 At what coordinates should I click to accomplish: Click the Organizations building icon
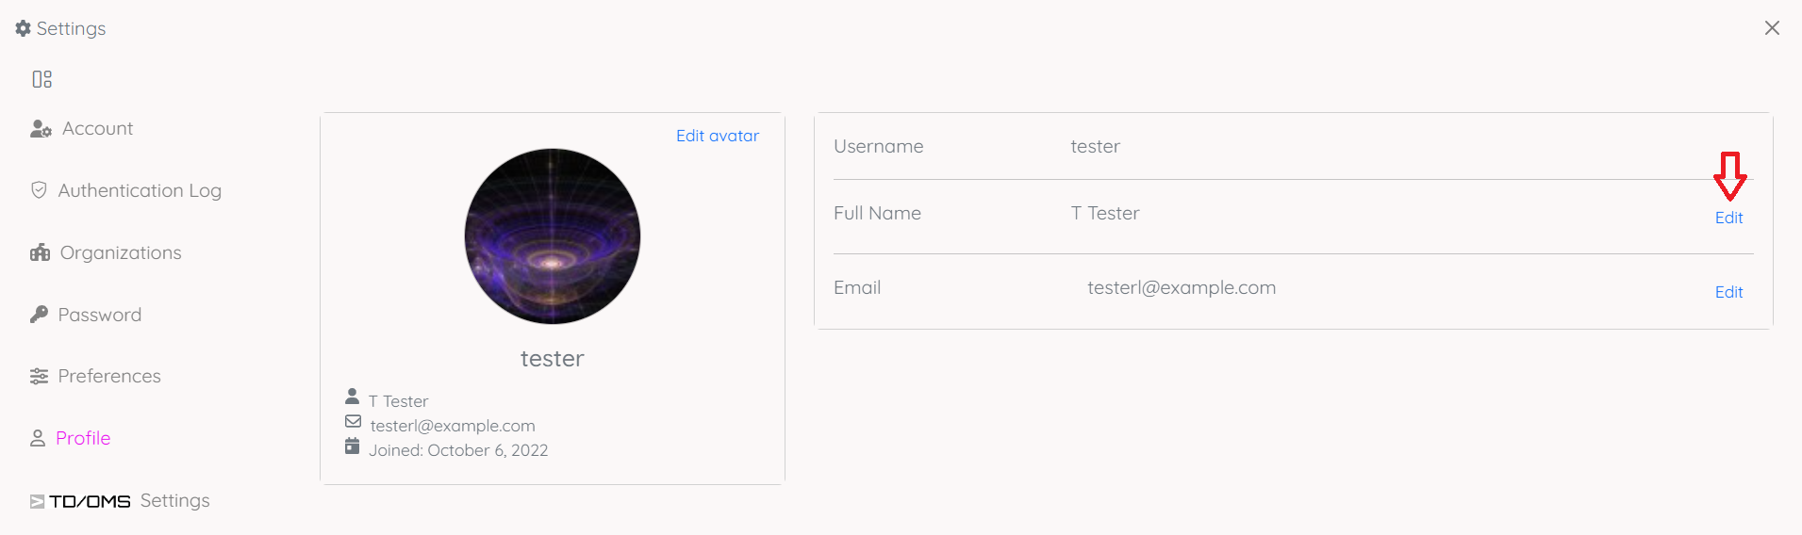click(x=40, y=252)
